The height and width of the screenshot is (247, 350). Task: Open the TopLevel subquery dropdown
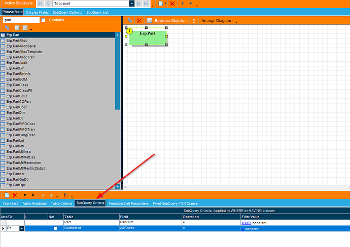[x=132, y=4]
